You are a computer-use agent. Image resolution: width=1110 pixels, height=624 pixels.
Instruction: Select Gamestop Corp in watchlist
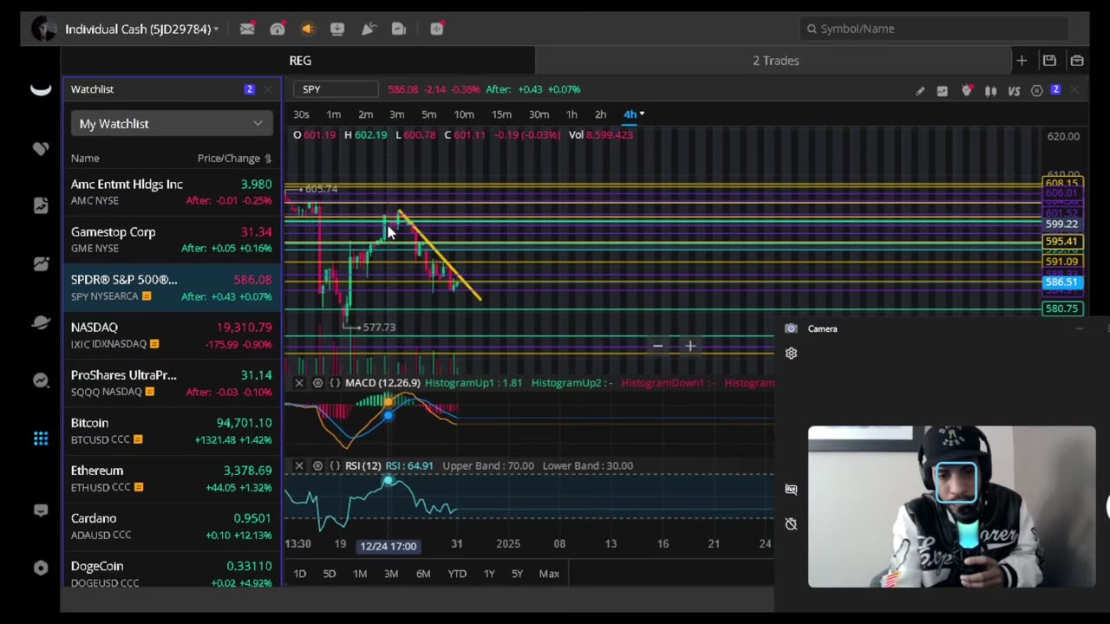coord(172,240)
